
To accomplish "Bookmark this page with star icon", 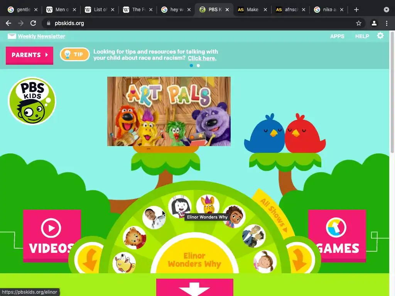I will click(x=359, y=23).
